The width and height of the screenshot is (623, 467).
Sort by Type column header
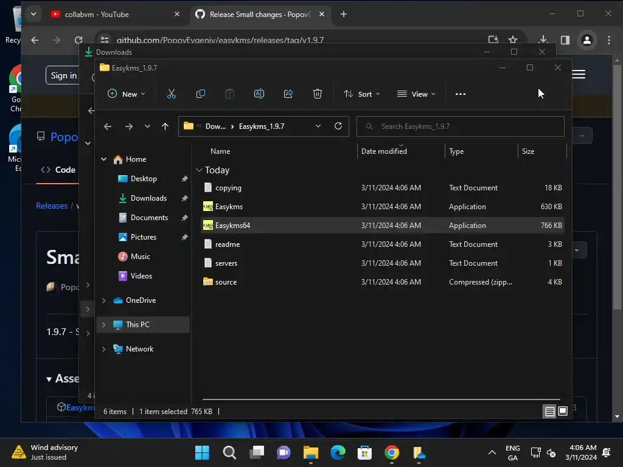click(x=456, y=151)
